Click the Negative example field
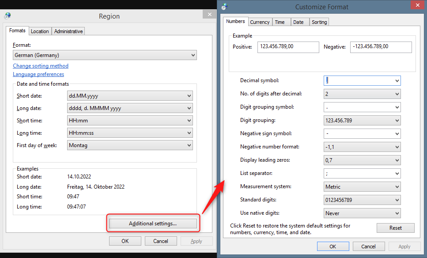The width and height of the screenshot is (427, 258). coord(381,47)
